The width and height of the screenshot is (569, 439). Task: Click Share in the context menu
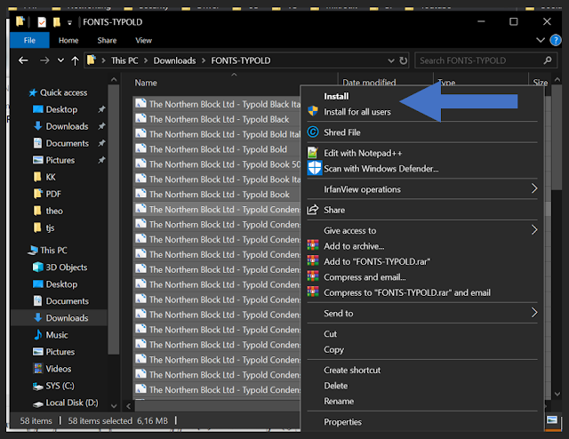pyautogui.click(x=334, y=210)
